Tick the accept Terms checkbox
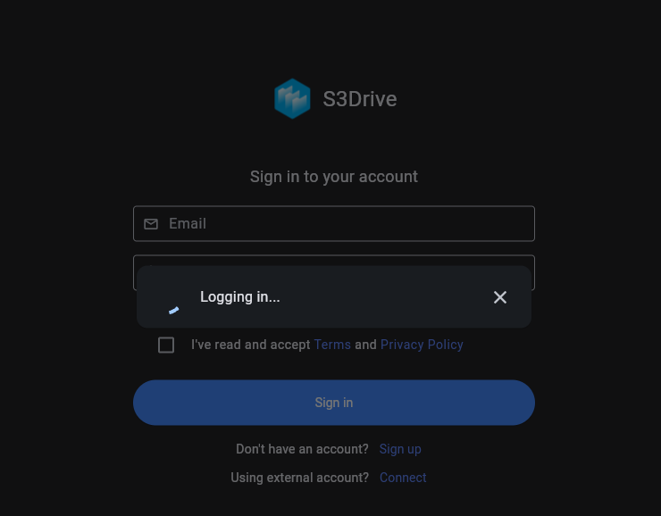The width and height of the screenshot is (661, 516). [x=166, y=345]
